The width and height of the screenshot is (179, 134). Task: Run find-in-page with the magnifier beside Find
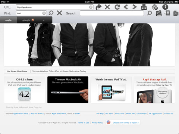coord(51,13)
